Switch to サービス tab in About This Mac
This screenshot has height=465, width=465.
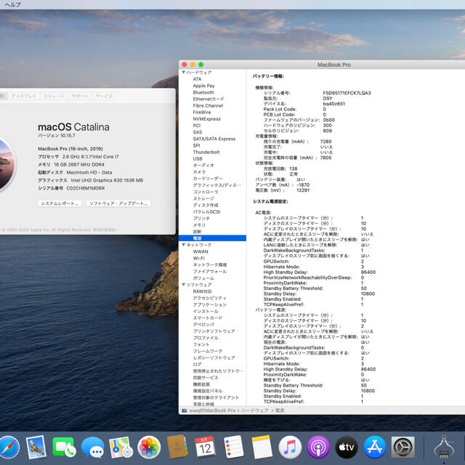104,96
